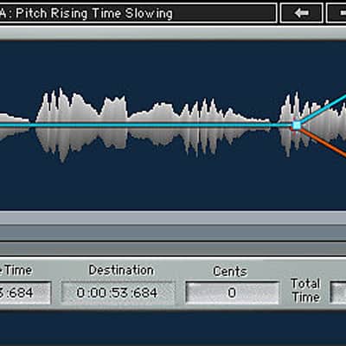The image size is (346, 346).
Task: Click the 'Destination' label
Action: click(121, 271)
